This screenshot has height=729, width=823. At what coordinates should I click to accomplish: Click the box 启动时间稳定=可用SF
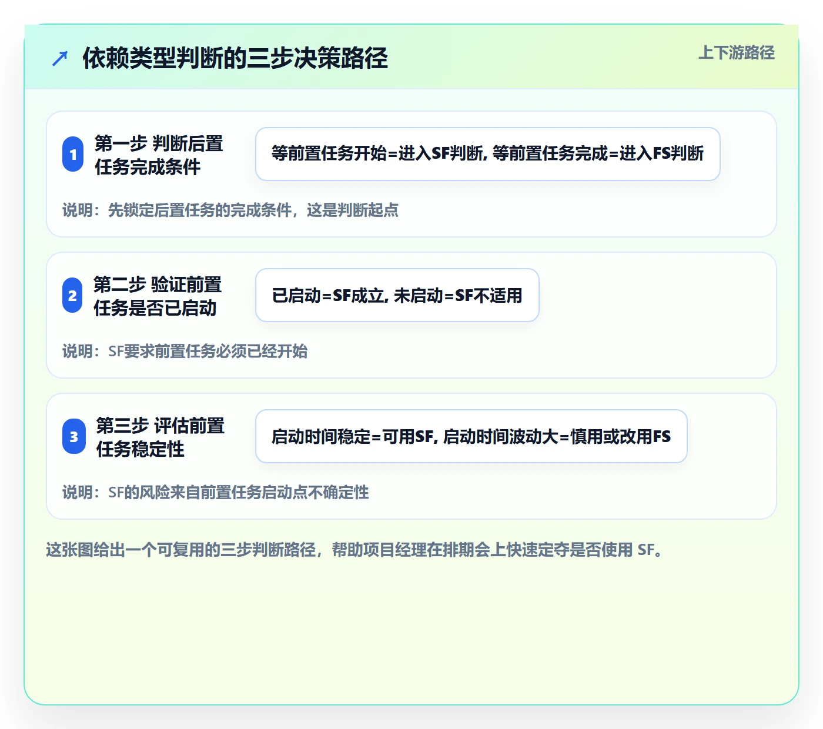[x=471, y=436]
